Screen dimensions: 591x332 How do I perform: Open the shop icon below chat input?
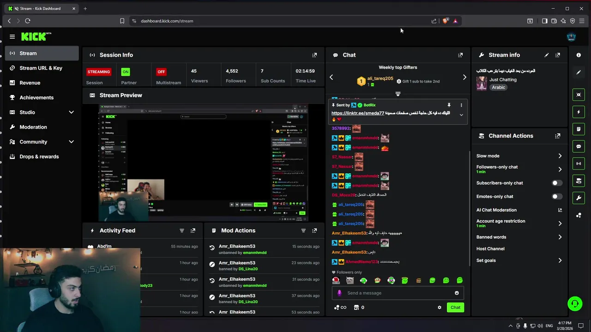[x=356, y=308]
